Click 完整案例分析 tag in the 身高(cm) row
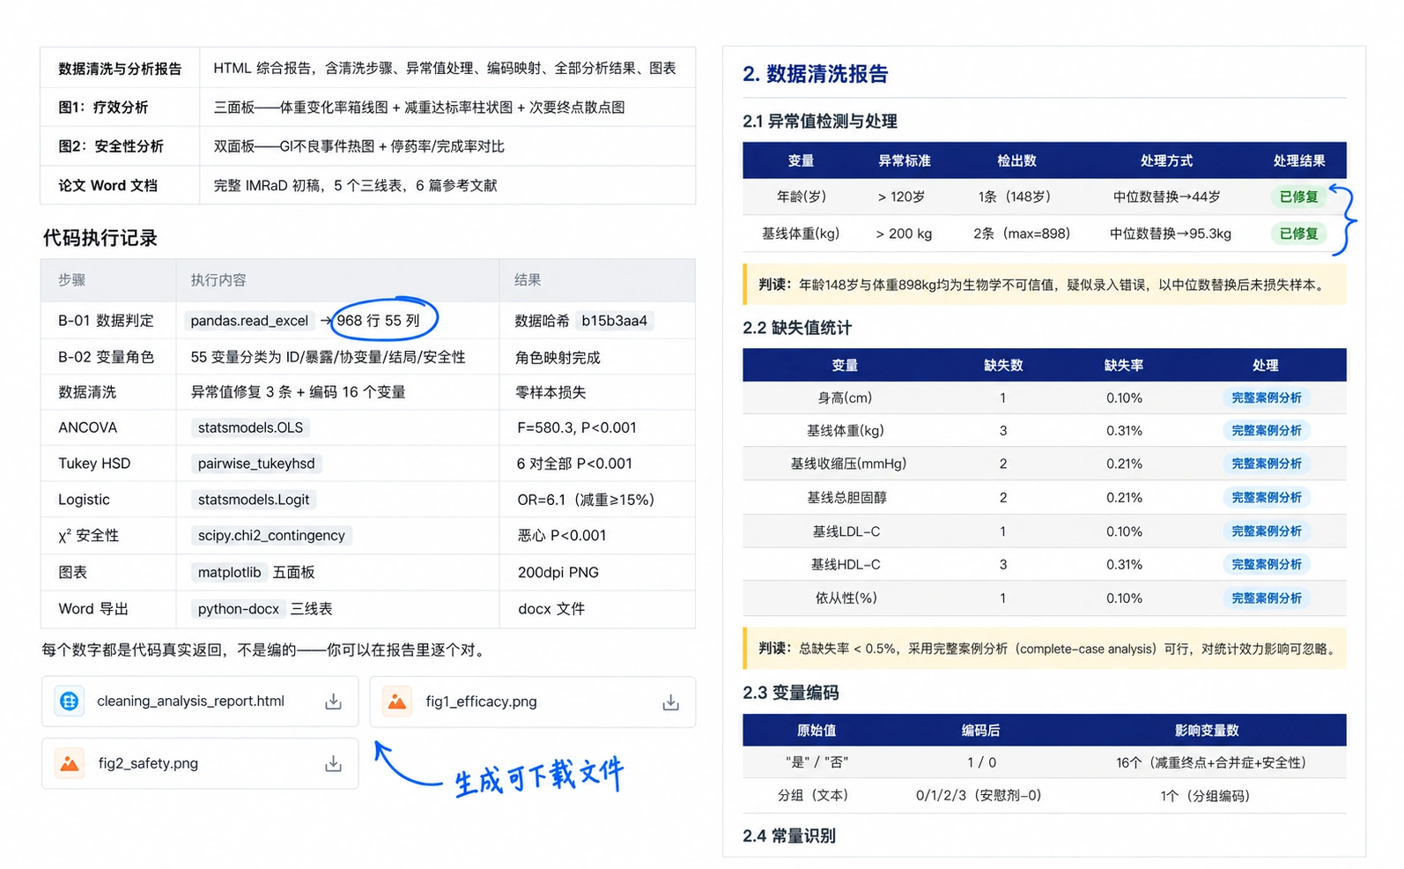This screenshot has width=1404, height=869. pos(1266,397)
